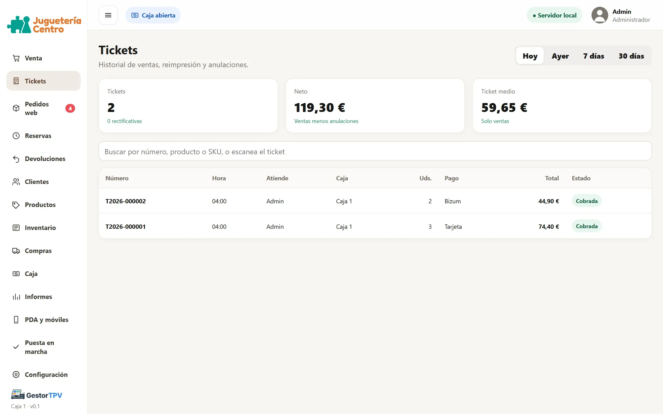The width and height of the screenshot is (663, 414).
Task: Open the Venta cart icon
Action: coord(16,58)
